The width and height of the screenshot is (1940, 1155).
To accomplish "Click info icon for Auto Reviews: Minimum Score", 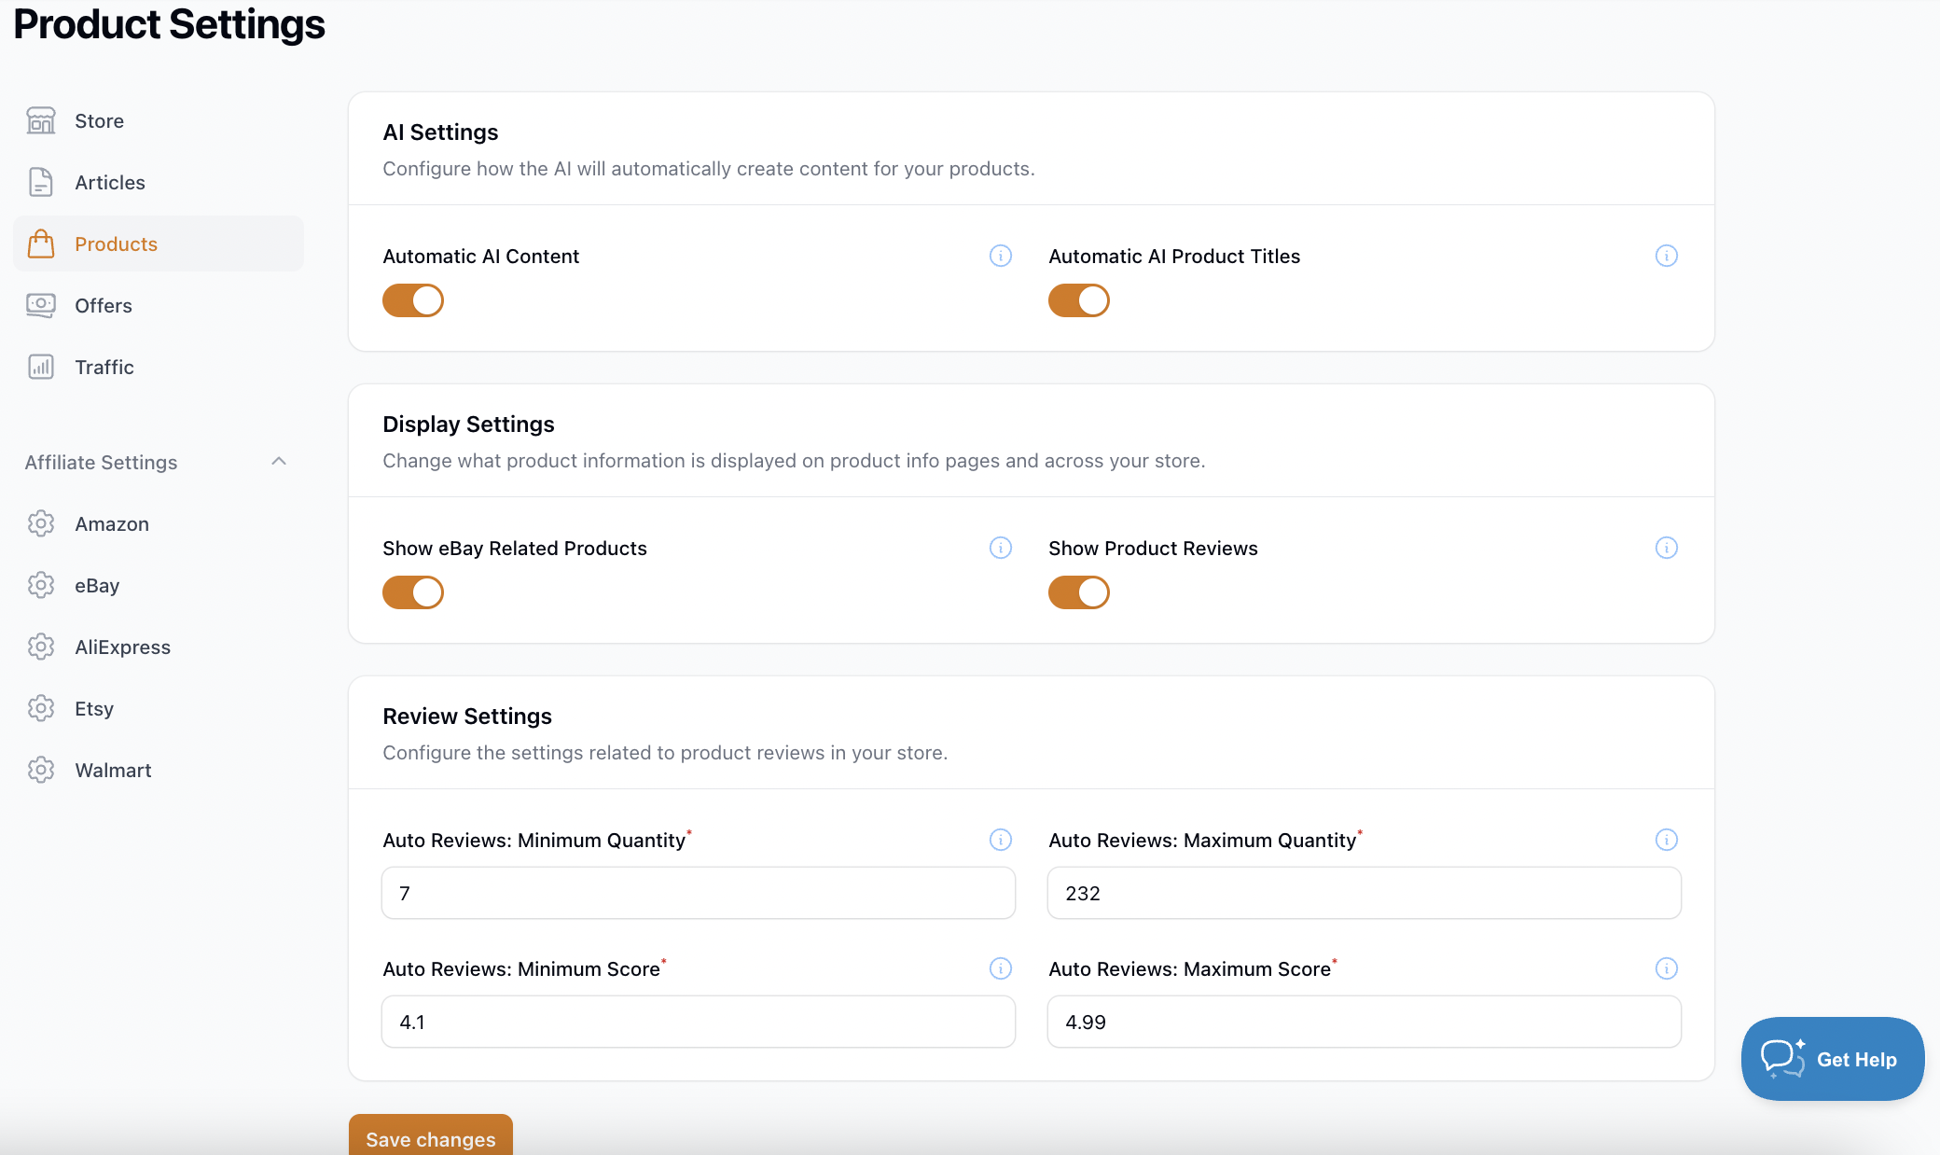I will pos(1001,969).
